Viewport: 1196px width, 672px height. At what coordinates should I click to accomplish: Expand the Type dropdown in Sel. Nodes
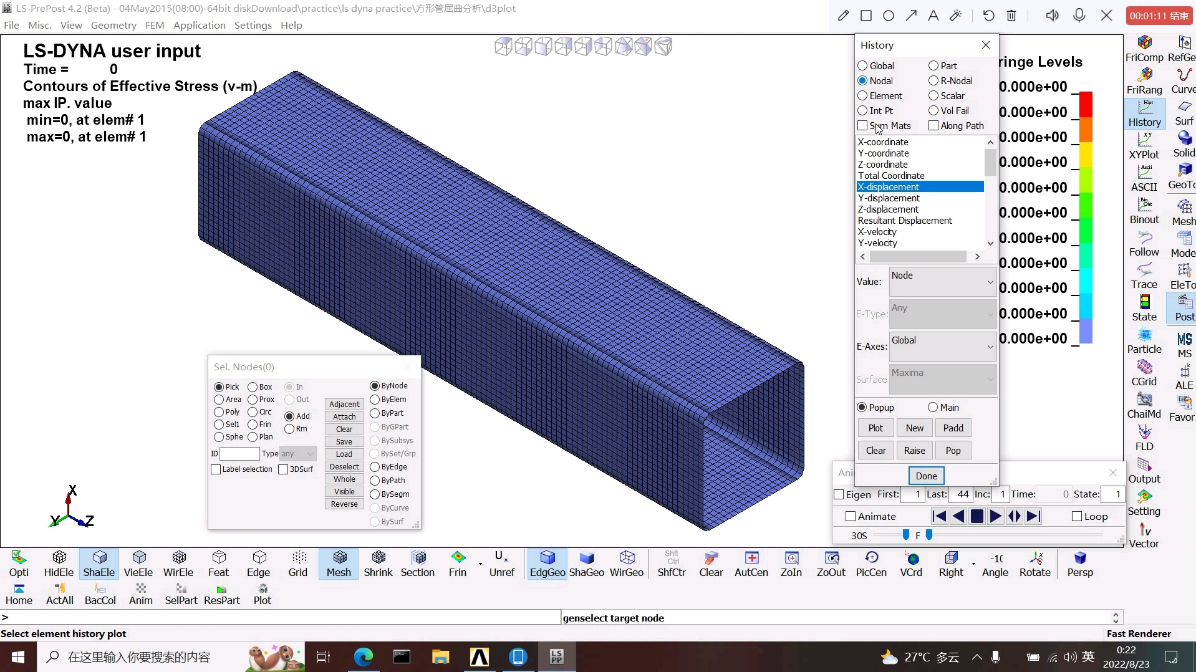pyautogui.click(x=297, y=454)
